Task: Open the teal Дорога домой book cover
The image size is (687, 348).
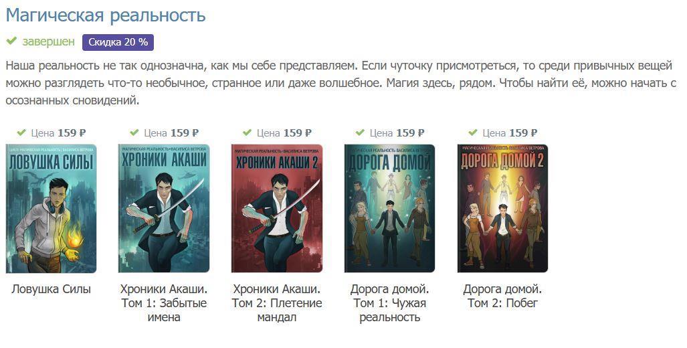Action: [389, 209]
